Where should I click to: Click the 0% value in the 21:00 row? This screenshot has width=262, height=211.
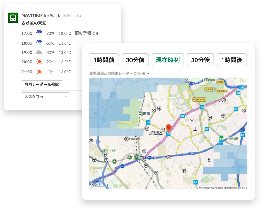click(52, 72)
